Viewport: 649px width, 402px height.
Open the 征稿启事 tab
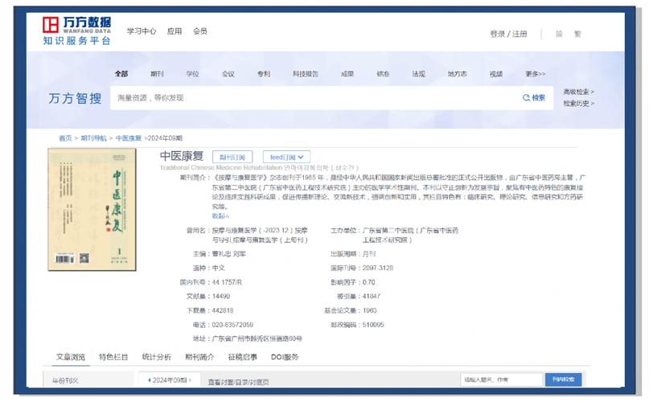[243, 357]
